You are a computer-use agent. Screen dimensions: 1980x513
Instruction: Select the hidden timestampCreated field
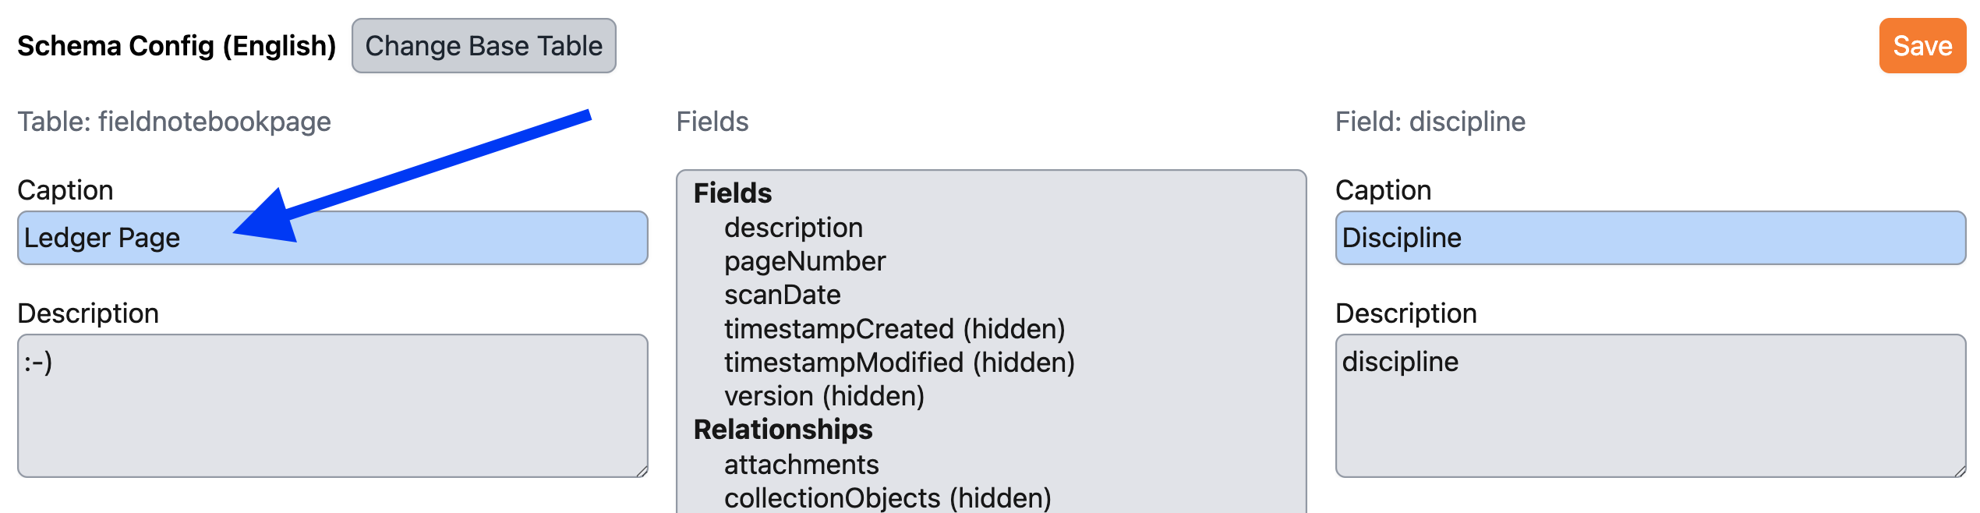pyautogui.click(x=894, y=329)
